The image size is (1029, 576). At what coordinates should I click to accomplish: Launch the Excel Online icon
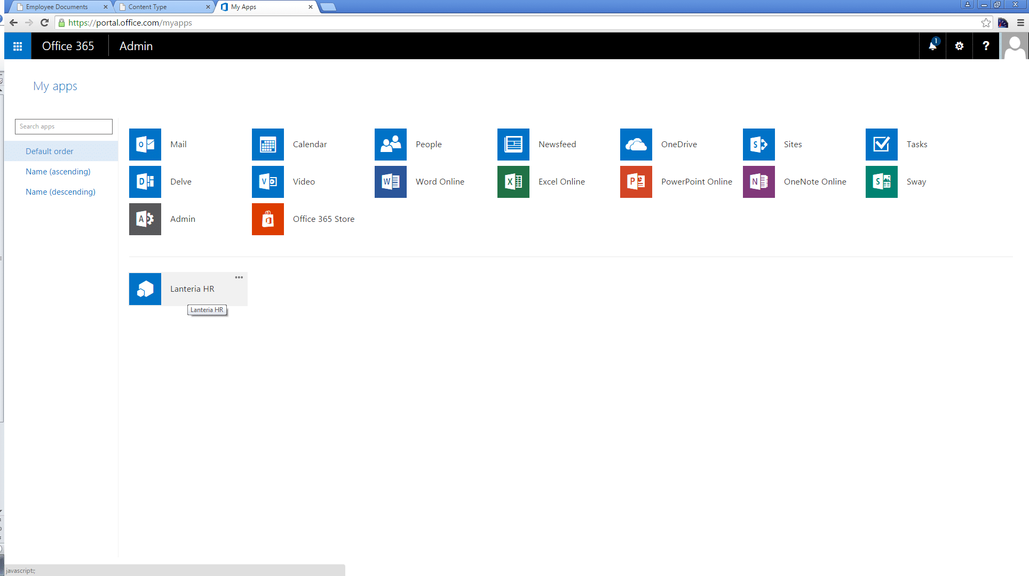pos(513,182)
